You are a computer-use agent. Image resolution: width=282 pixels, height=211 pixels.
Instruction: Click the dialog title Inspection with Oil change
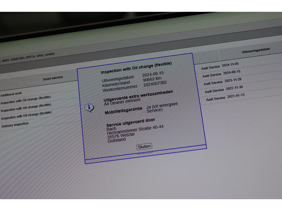(136, 68)
